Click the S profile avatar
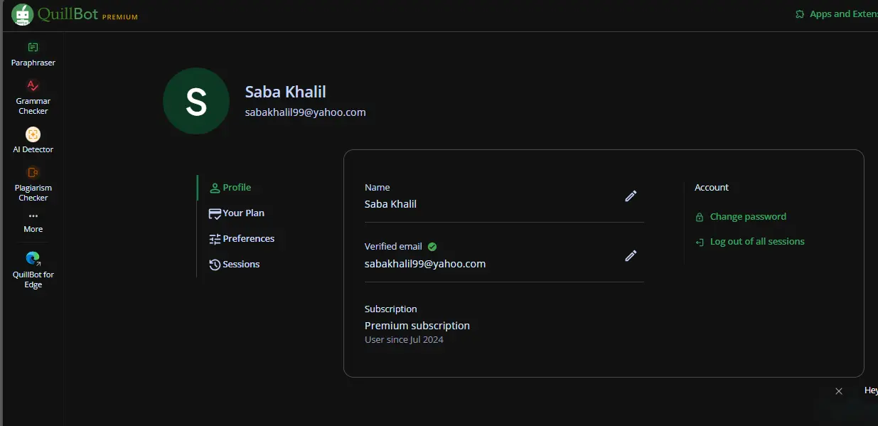Screen dimensions: 878x426 (196, 101)
